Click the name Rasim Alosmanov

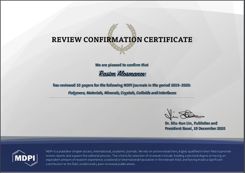(x=122, y=73)
